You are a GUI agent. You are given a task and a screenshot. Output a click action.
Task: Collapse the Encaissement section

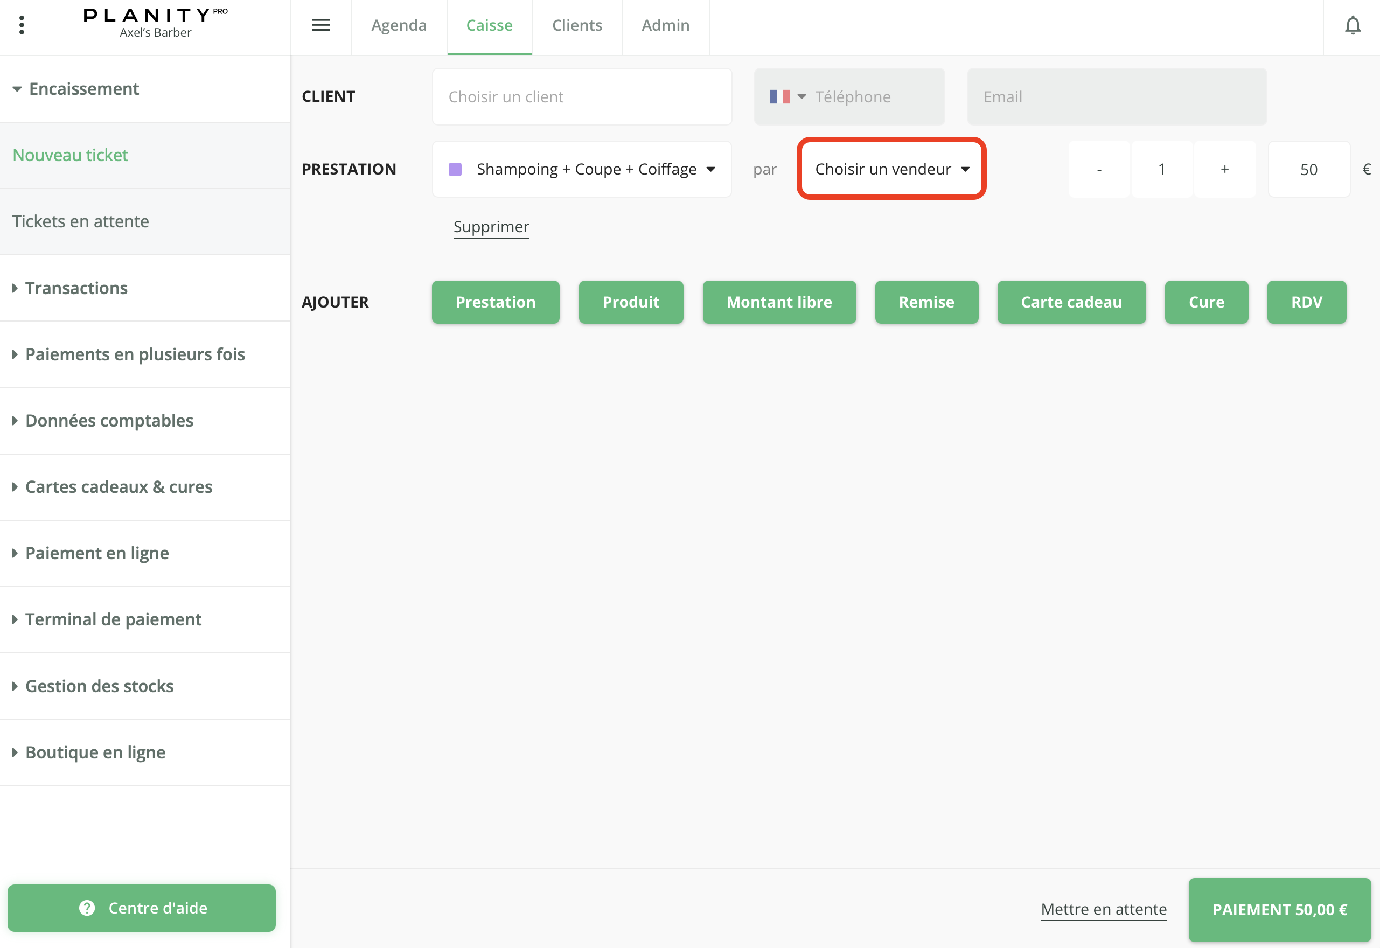pos(83,89)
